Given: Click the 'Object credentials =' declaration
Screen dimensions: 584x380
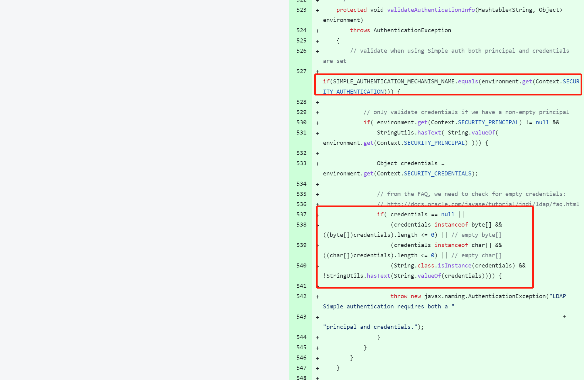Looking at the screenshot, I should tap(410, 163).
